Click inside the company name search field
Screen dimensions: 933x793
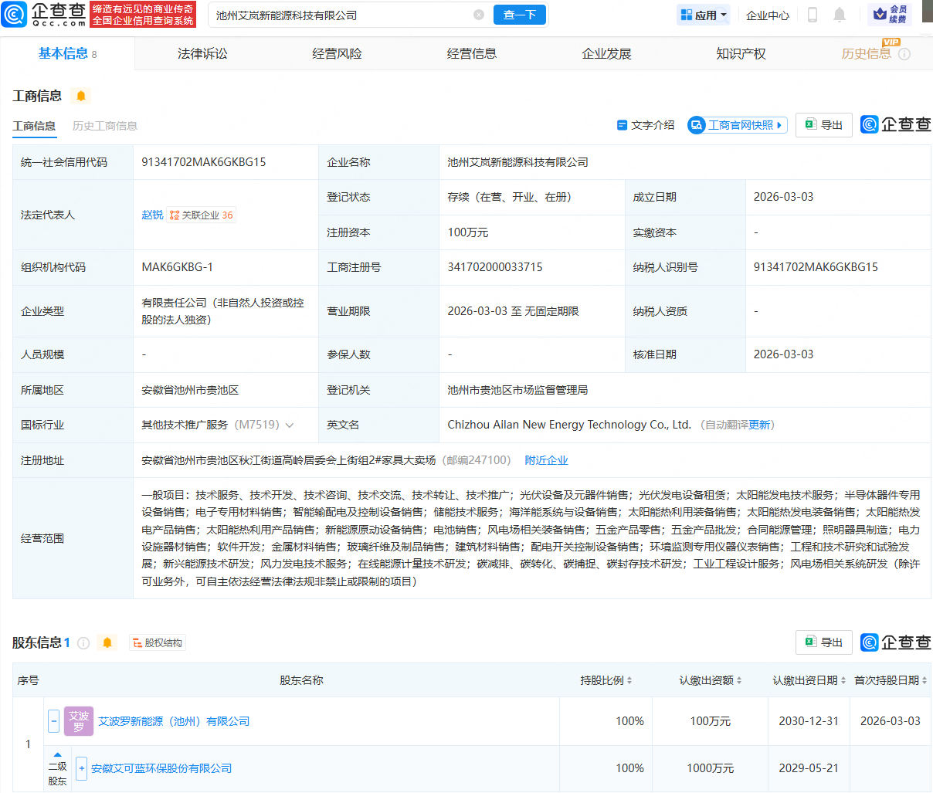(x=340, y=15)
